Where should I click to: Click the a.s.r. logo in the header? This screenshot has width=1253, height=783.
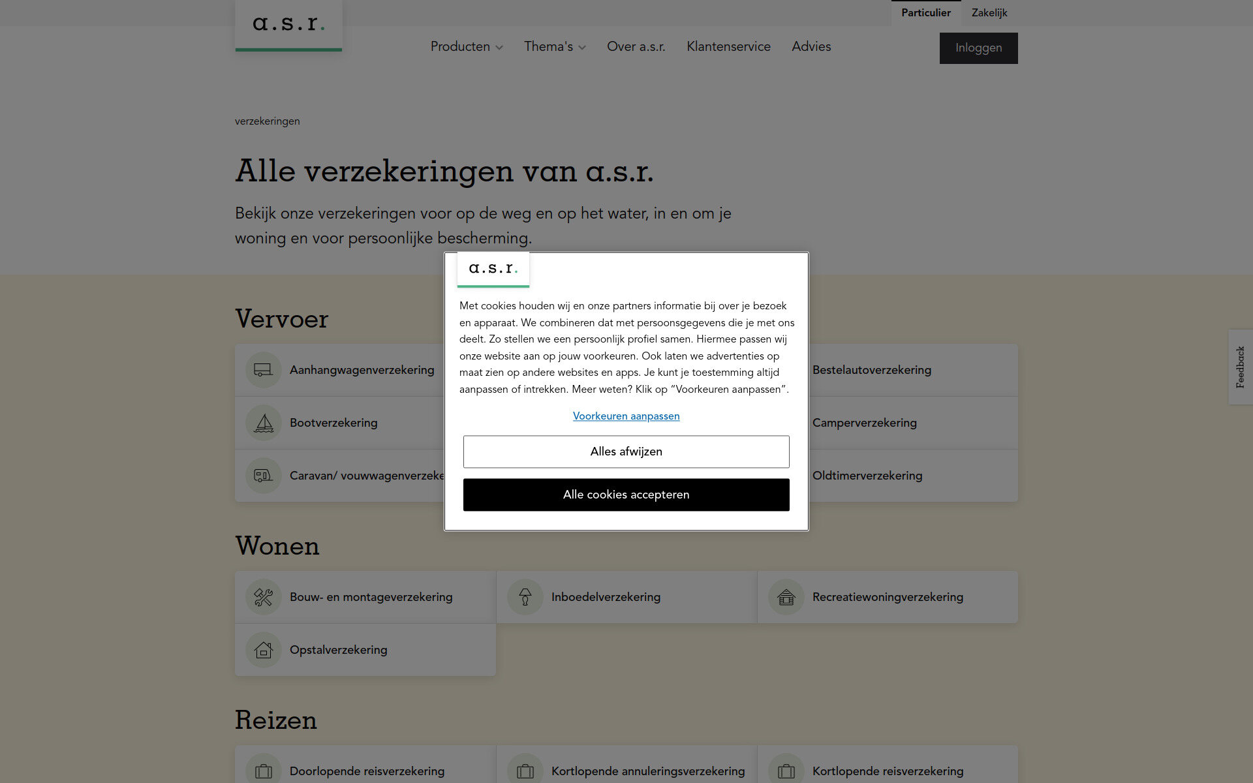(x=288, y=25)
